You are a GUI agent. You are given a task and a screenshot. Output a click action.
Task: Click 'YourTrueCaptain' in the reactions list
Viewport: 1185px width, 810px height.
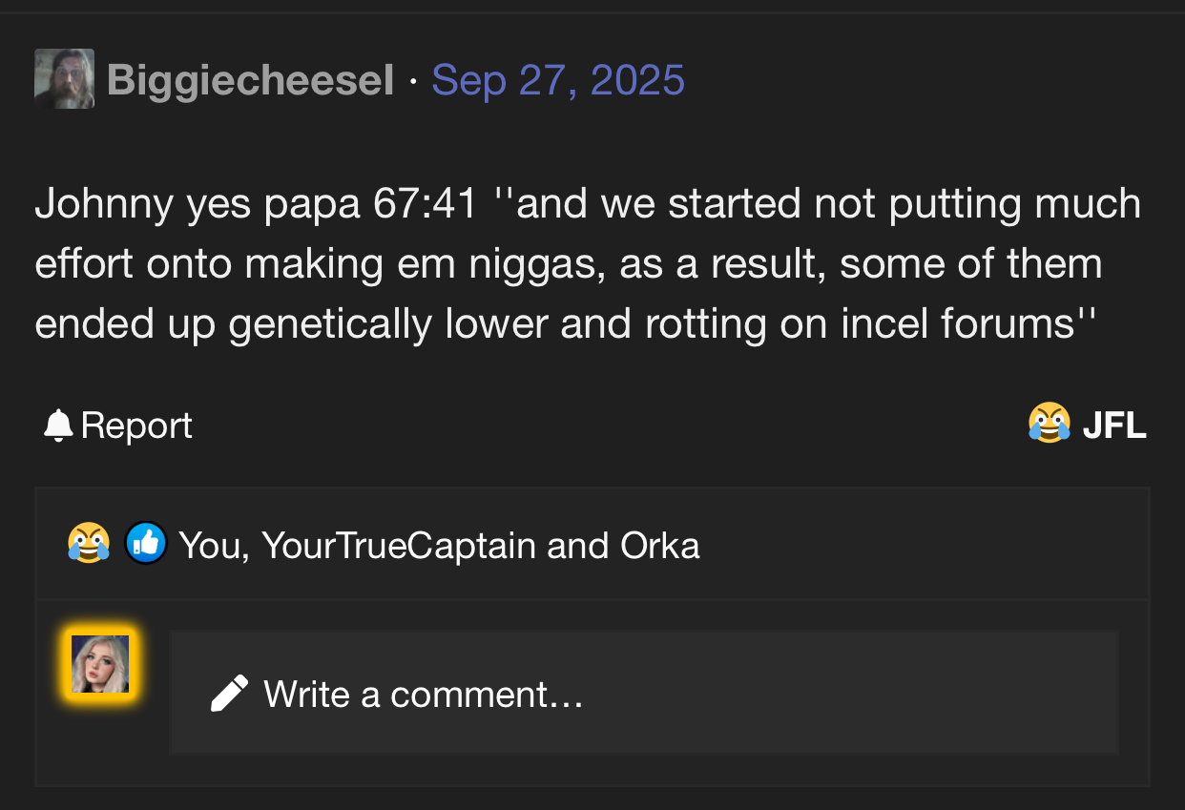click(398, 546)
